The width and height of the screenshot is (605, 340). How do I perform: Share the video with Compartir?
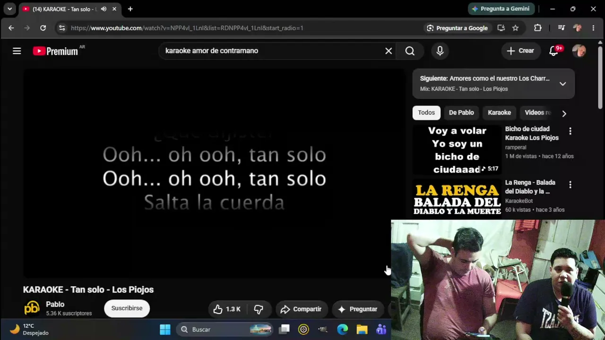[x=301, y=309]
